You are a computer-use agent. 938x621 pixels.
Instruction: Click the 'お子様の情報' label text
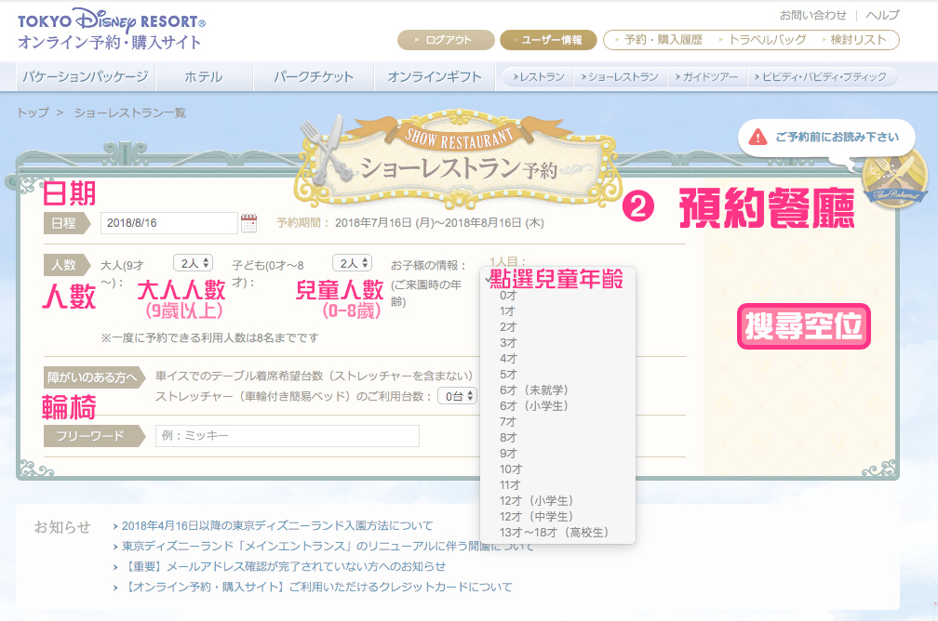(428, 265)
